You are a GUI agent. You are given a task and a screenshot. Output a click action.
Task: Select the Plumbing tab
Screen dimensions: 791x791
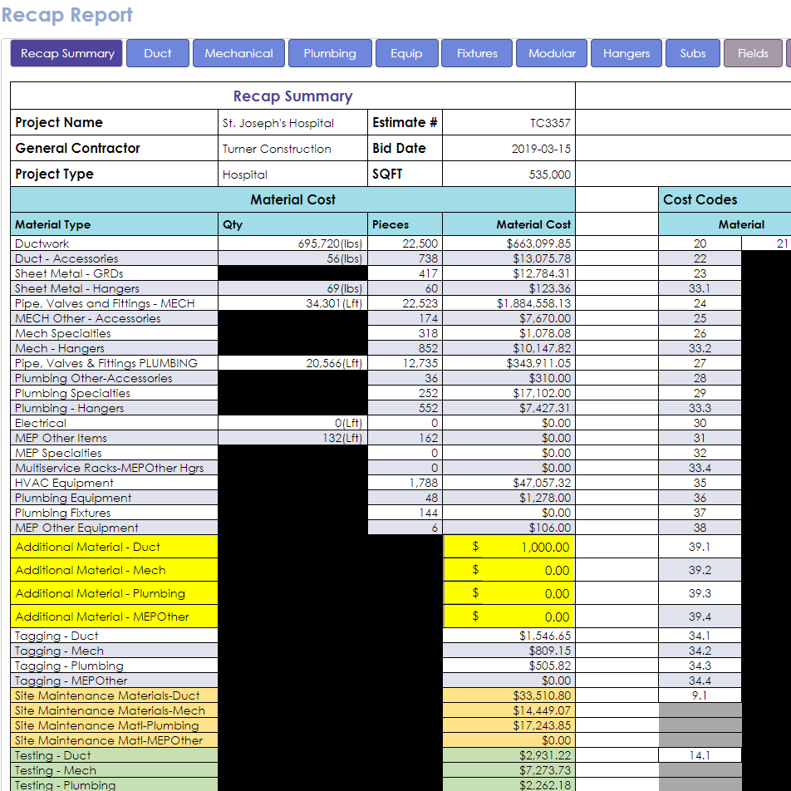(329, 53)
